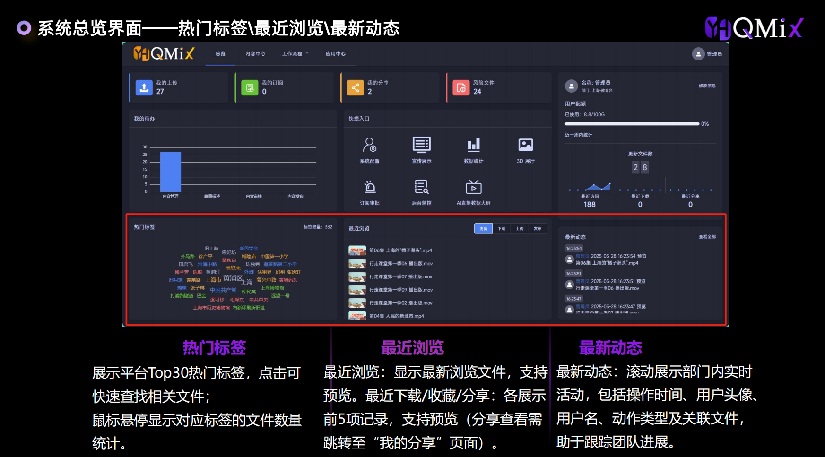This screenshot has width=825, height=457.
Task: Click the QMiX logo in the app header
Action: point(164,53)
